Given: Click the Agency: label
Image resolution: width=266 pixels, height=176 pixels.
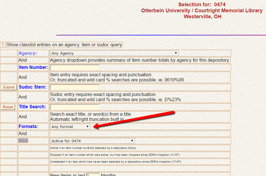Looking at the screenshot, I should [28, 53].
